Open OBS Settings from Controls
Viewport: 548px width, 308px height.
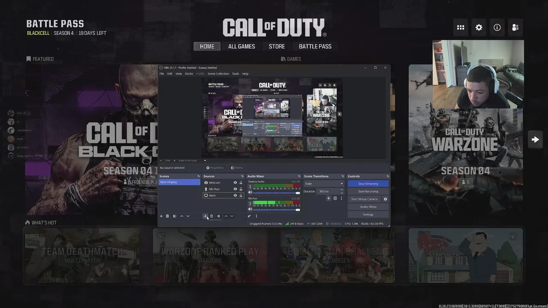368,214
